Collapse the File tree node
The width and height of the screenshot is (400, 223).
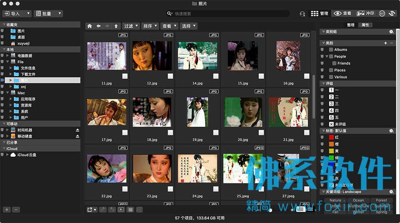click(8, 62)
